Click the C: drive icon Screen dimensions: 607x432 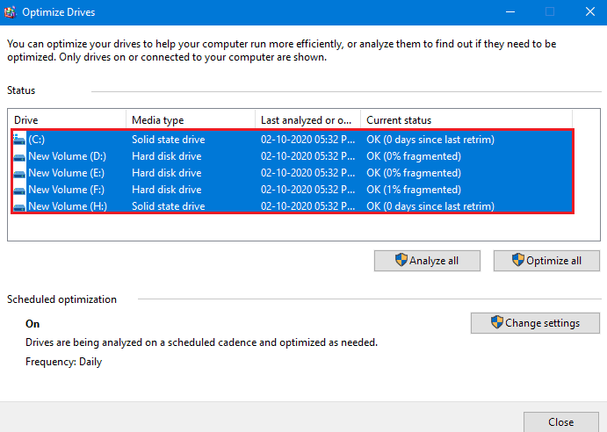coord(19,140)
